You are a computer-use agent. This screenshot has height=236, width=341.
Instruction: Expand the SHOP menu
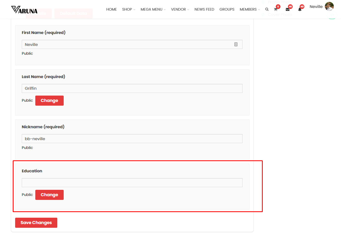(x=129, y=9)
